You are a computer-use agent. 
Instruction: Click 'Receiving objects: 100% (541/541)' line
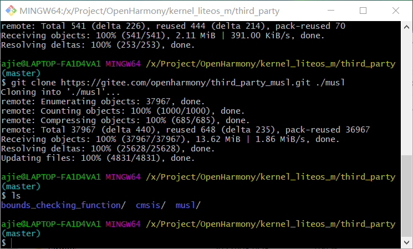pyautogui.click(x=163, y=35)
